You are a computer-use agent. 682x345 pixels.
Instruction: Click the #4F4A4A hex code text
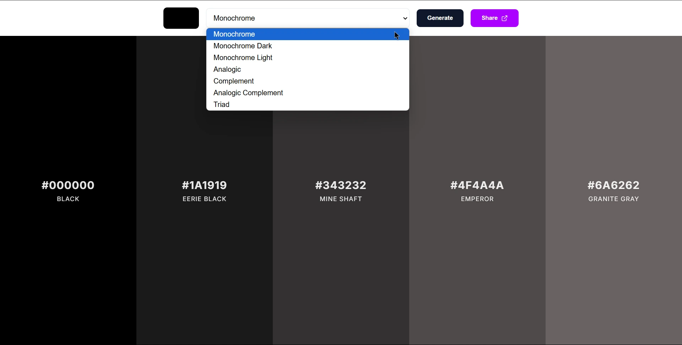tap(477, 185)
